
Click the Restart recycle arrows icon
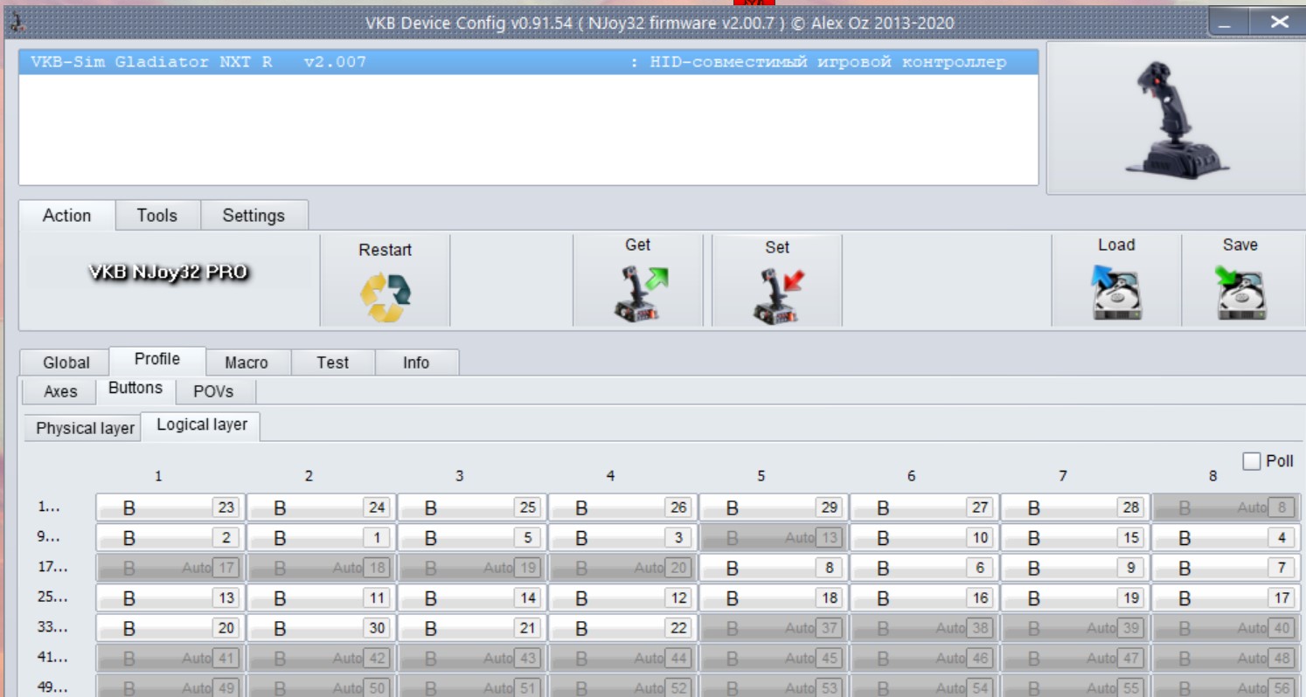click(x=385, y=297)
